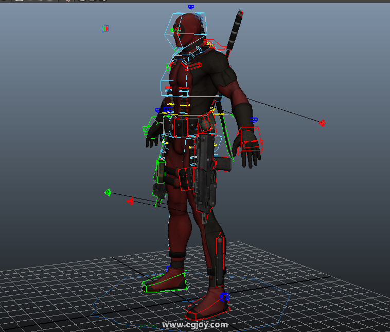The height and width of the screenshot is (332, 390).
Task: Select the blue root circle on the ground
Action: pos(190,302)
